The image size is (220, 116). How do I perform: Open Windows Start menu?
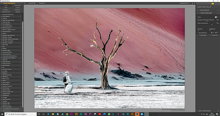click(2, 114)
